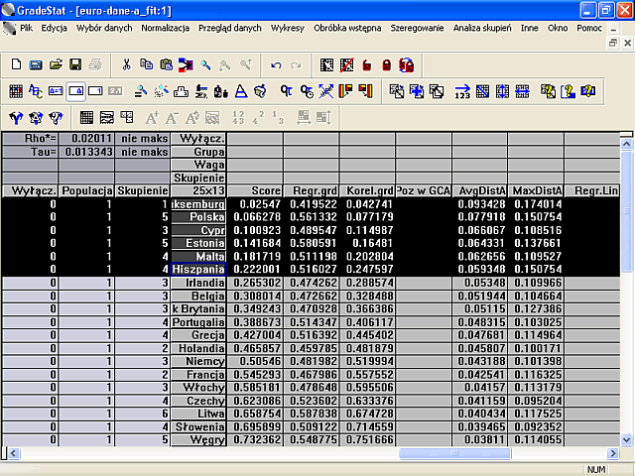The height and width of the screenshot is (476, 635).
Task: Click the black table grid icon in third toolbar
Action: [86, 118]
